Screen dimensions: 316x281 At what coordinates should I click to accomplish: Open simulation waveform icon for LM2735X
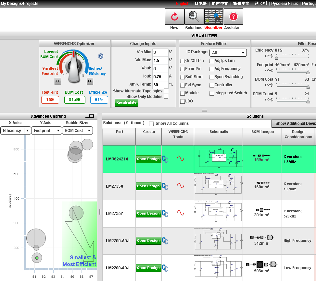[x=180, y=186]
